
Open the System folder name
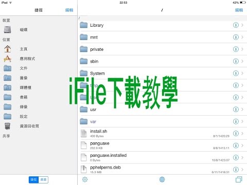[x=97, y=73]
